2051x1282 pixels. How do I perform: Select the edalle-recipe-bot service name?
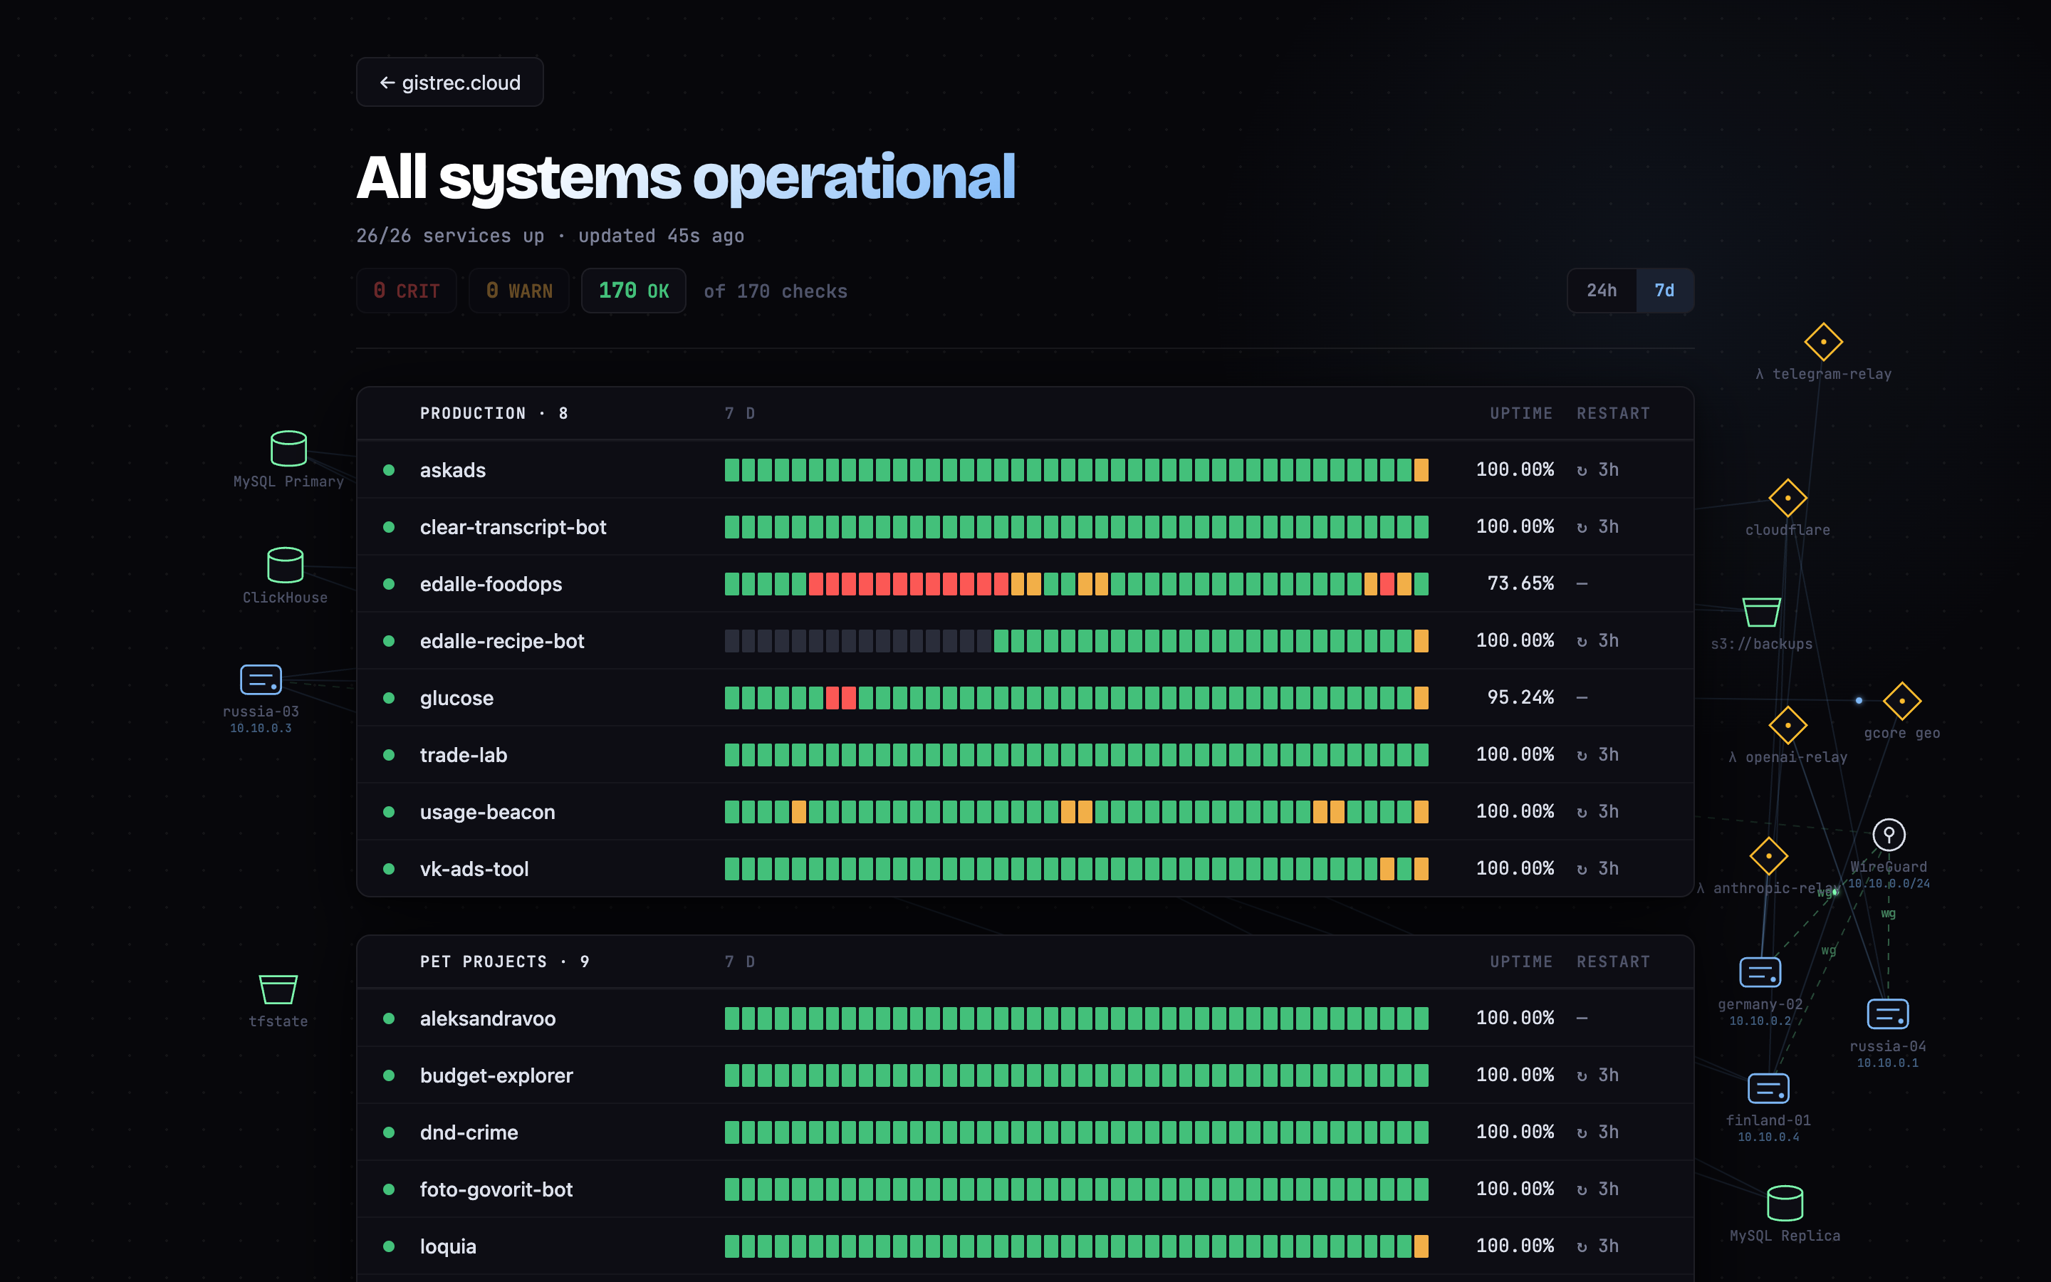tap(503, 641)
